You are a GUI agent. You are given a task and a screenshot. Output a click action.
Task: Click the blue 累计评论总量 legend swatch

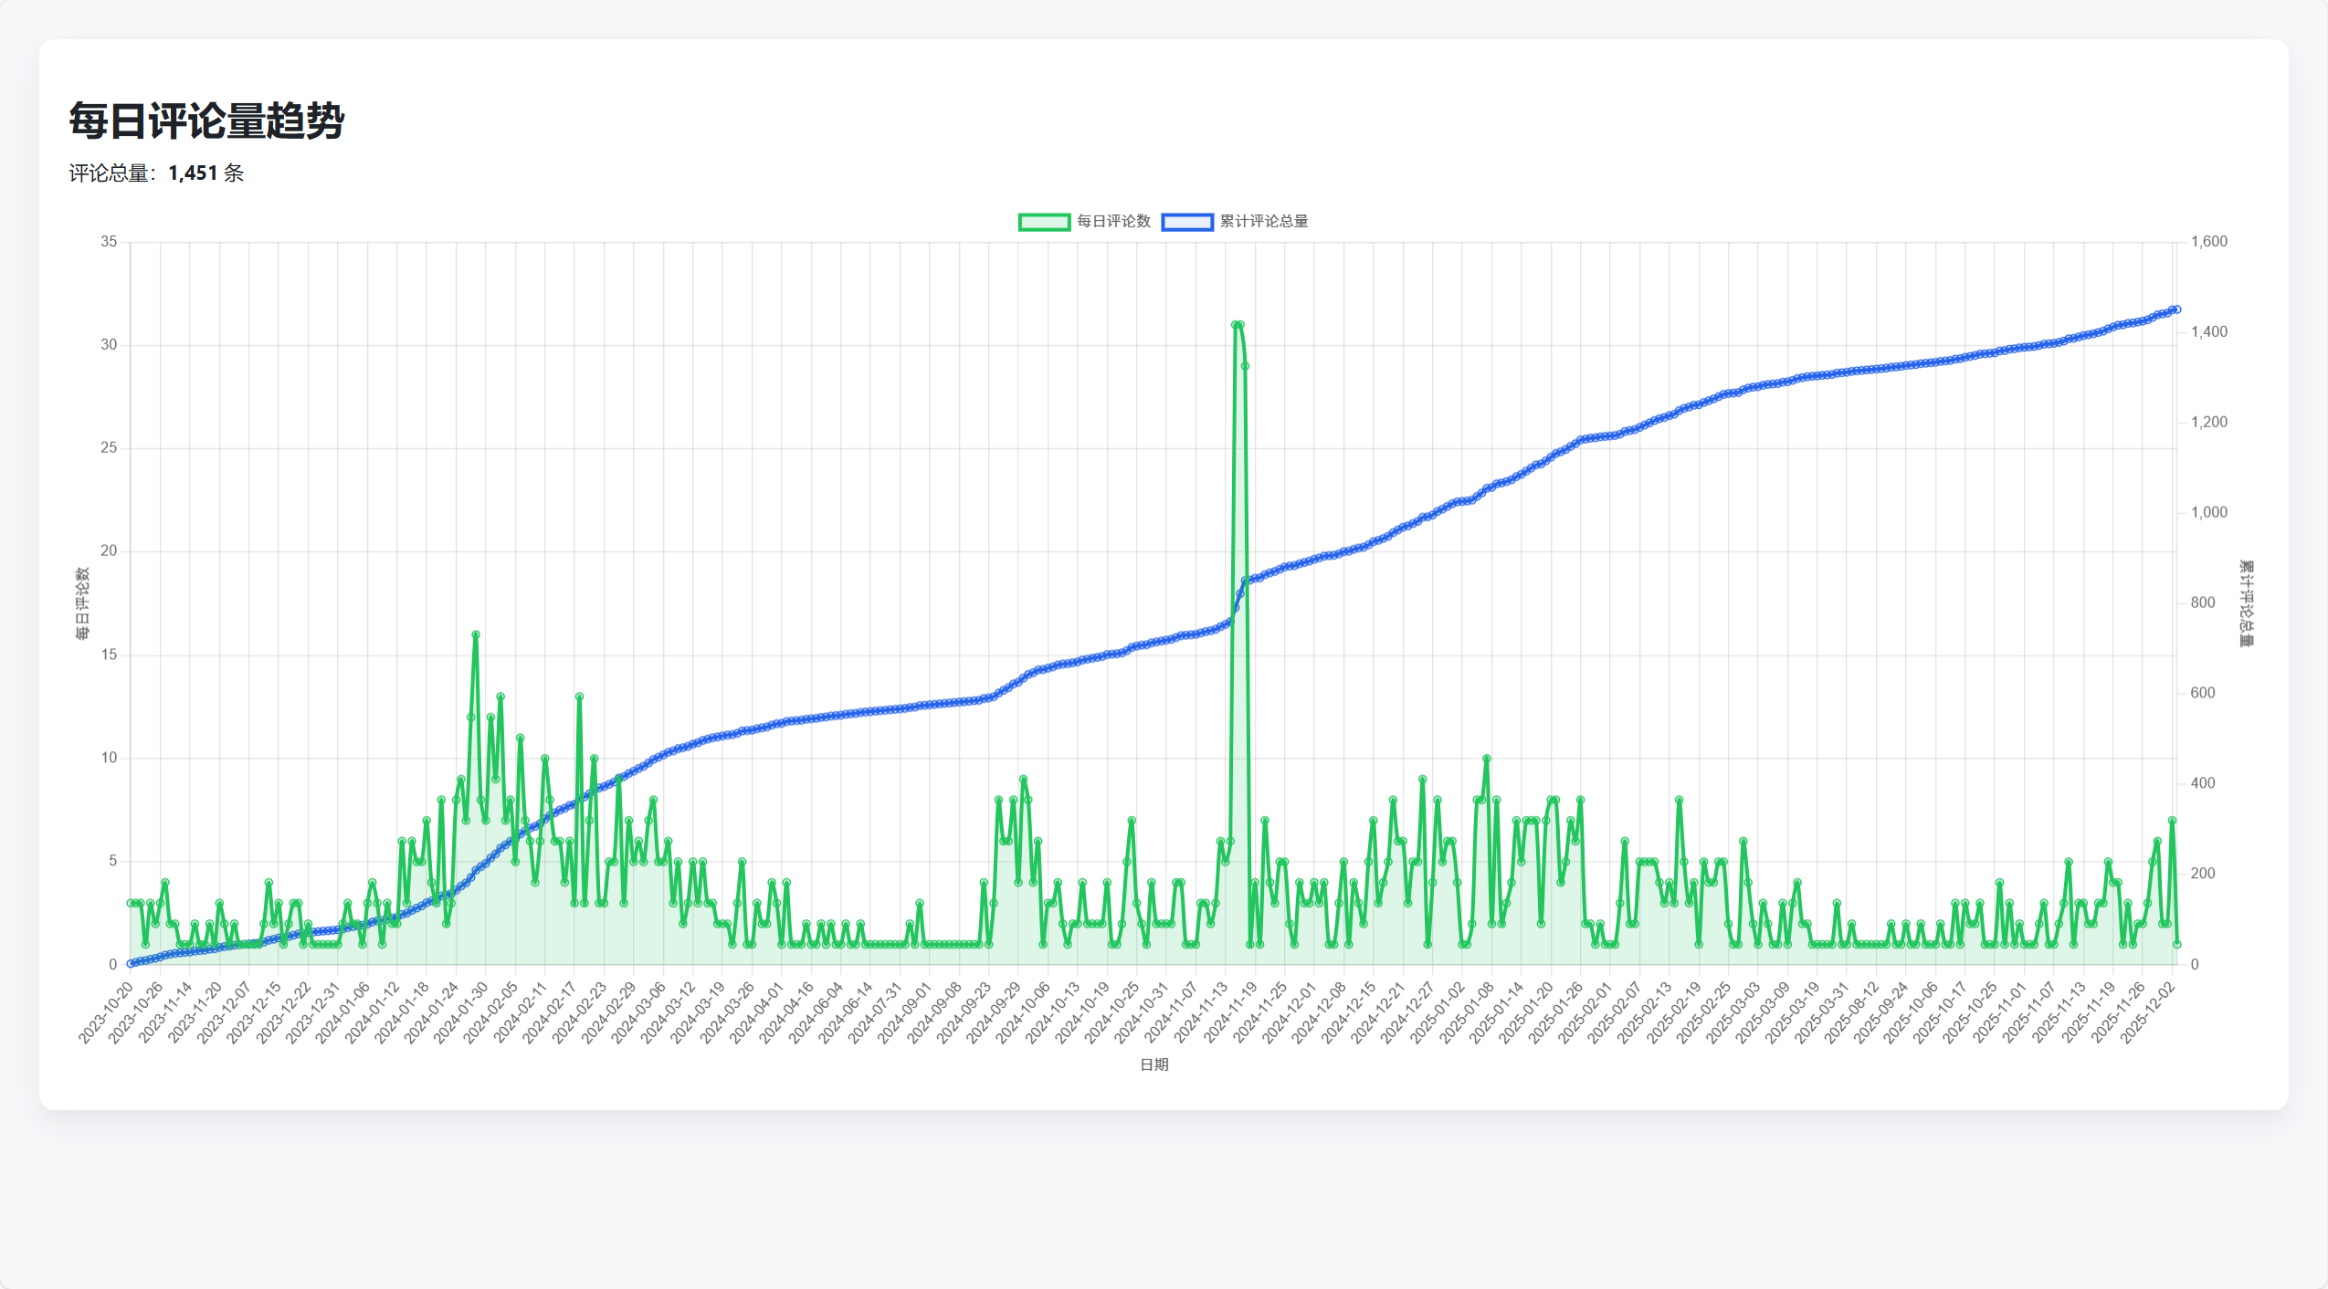point(1186,222)
